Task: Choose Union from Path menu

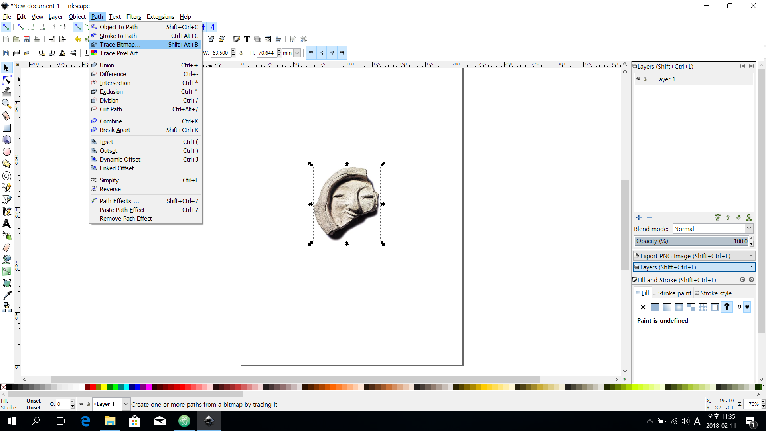Action: (146, 65)
